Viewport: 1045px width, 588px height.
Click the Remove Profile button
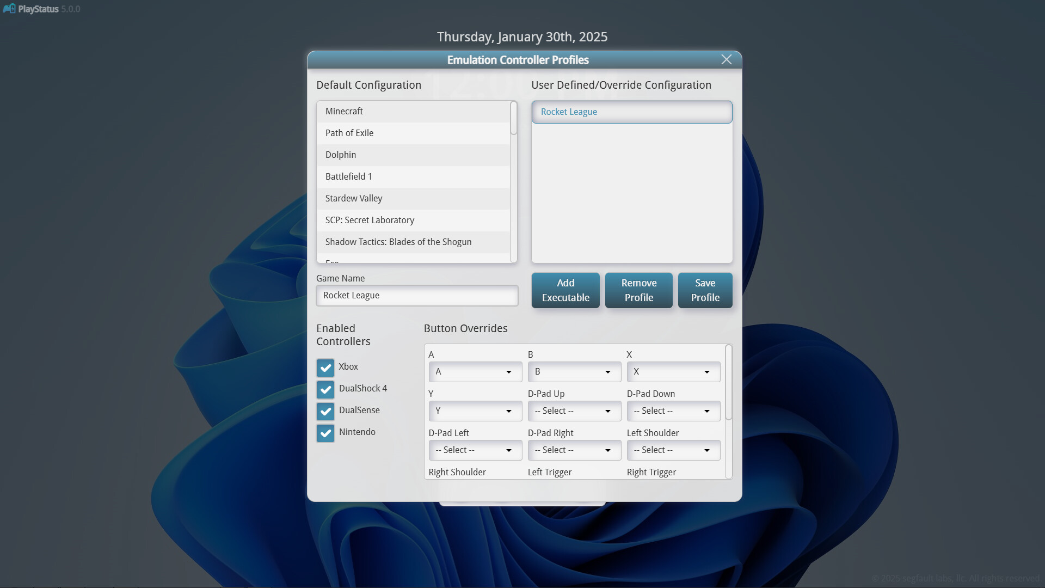[638, 290]
